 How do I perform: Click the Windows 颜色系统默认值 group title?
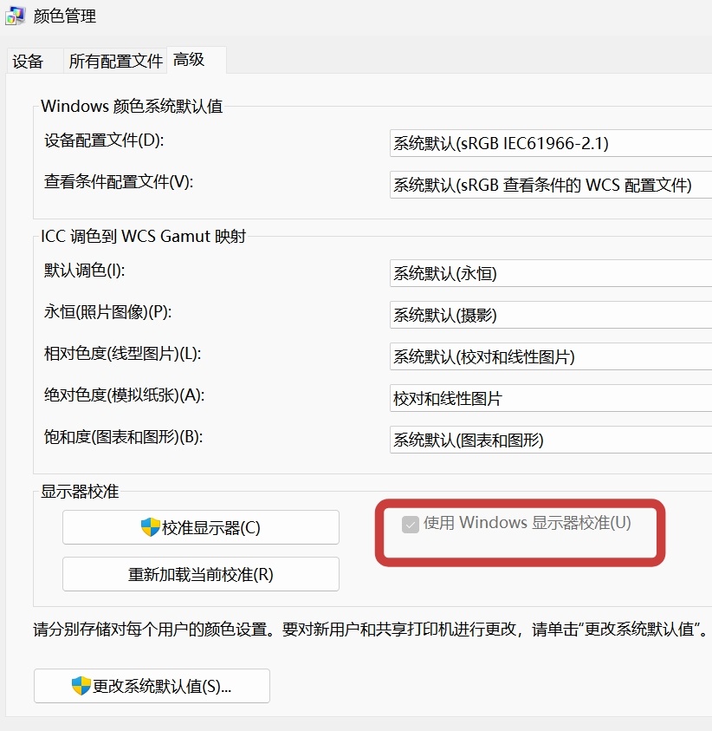point(132,107)
